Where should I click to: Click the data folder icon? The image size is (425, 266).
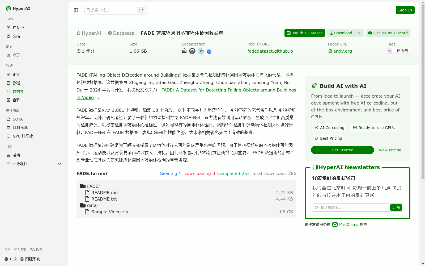(83, 205)
